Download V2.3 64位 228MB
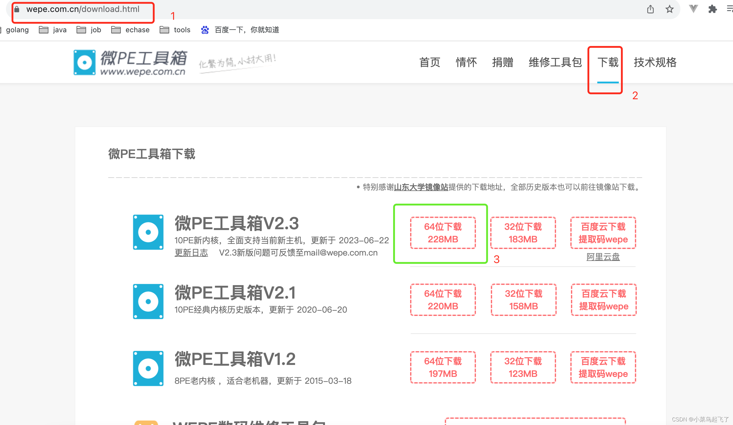This screenshot has width=733, height=425. pos(443,233)
